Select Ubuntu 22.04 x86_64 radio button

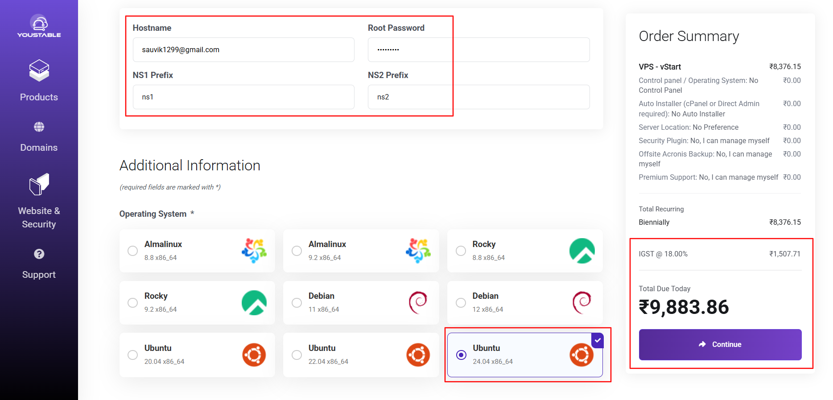point(297,355)
